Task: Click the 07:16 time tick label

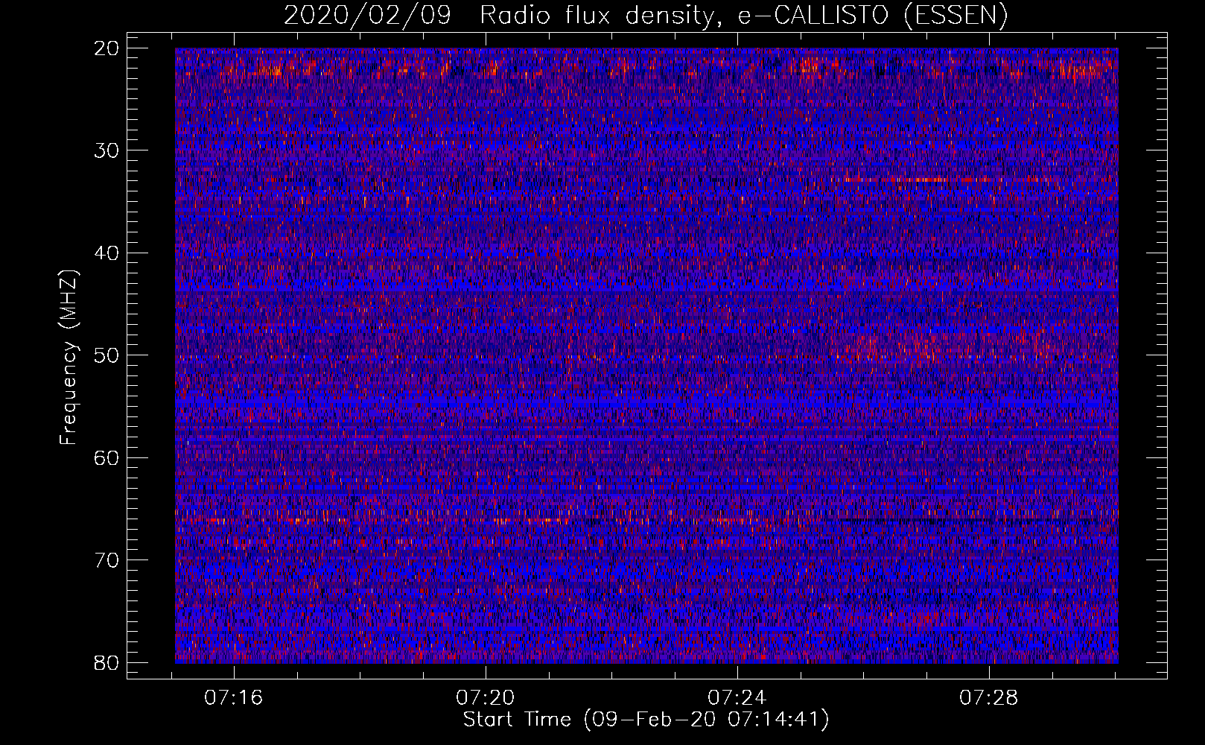Action: pos(235,698)
